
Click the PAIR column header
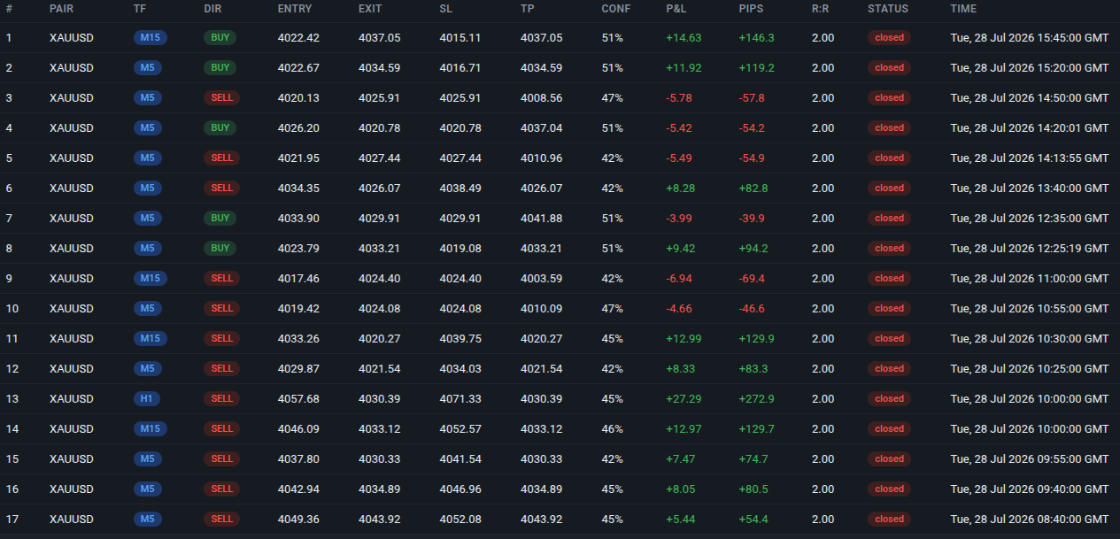click(61, 9)
